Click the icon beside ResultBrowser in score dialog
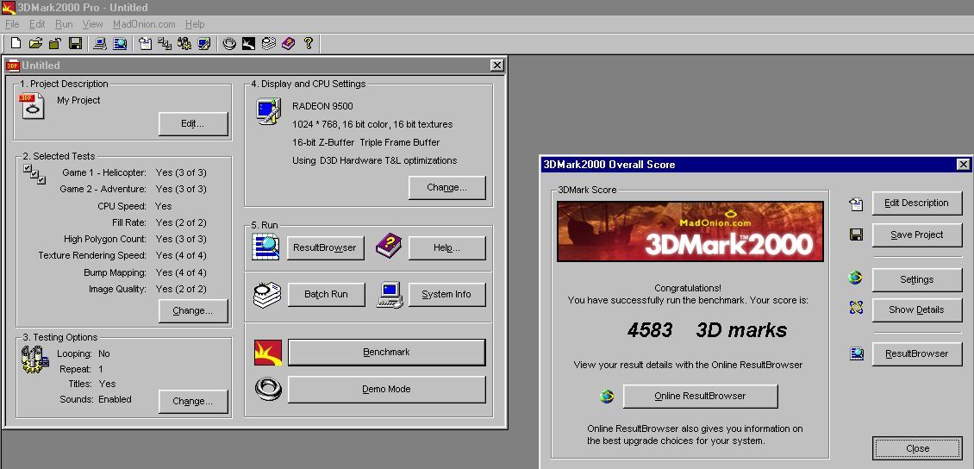974x469 pixels. (857, 353)
